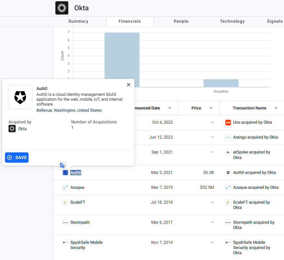Image resolution: width=284 pixels, height=260 pixels.
Task: Click the ScaleFT transaction icon
Action: tap(228, 202)
